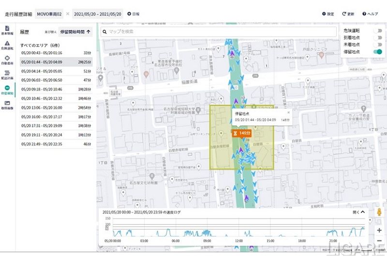The width and height of the screenshot is (387, 258).
Task: Open the 2021/05/20 date range picker
Action: click(98, 14)
